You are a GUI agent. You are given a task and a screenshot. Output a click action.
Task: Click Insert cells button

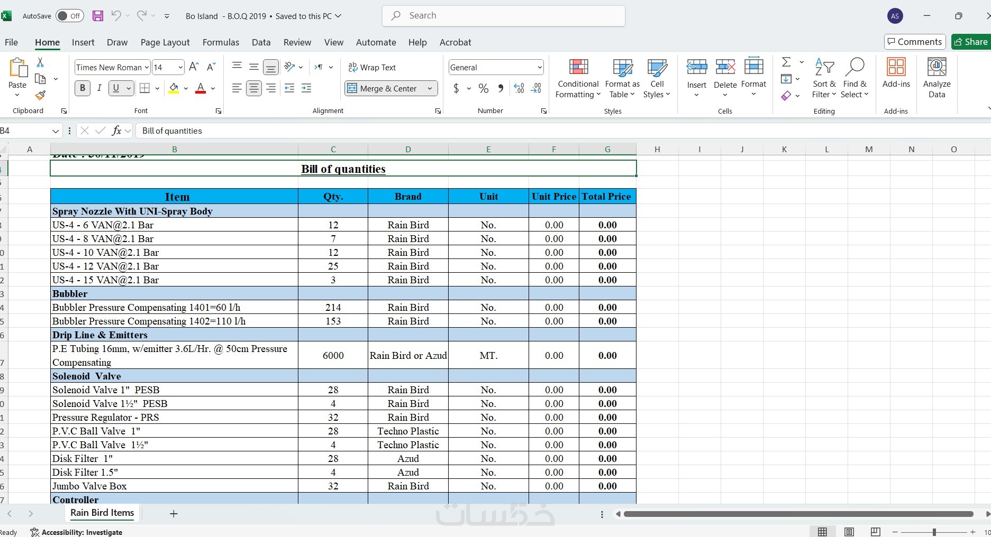point(697,78)
